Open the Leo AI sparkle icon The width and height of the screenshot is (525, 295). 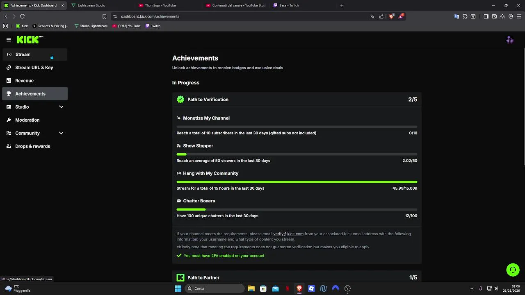point(502,16)
